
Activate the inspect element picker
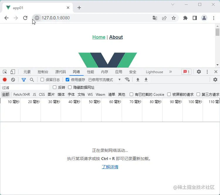pos(5,72)
